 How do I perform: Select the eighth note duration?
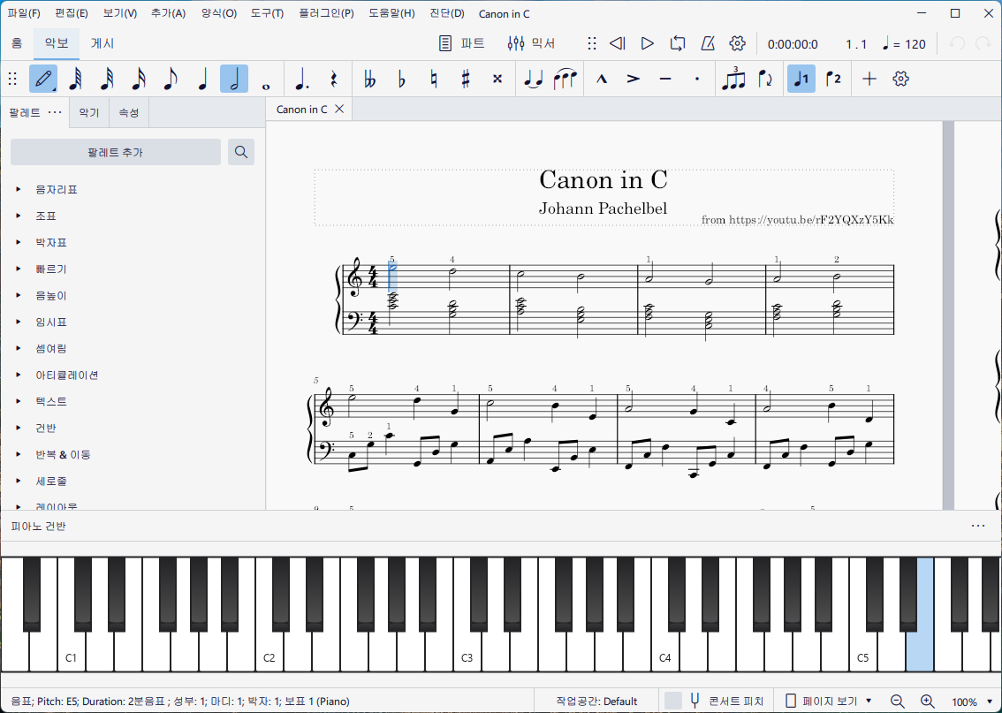(x=170, y=80)
